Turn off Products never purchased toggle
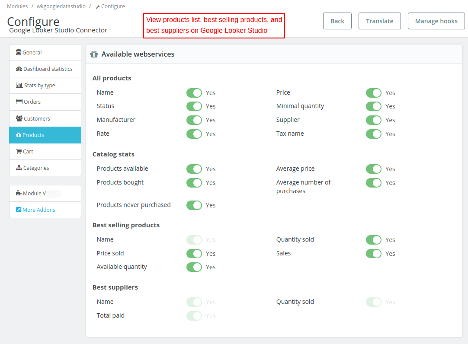 pyautogui.click(x=194, y=205)
